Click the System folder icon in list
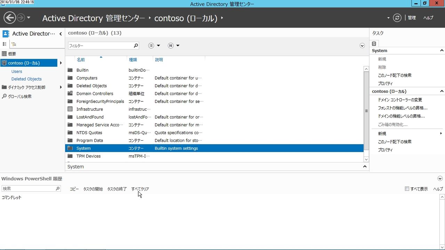445x250 pixels. click(x=70, y=148)
